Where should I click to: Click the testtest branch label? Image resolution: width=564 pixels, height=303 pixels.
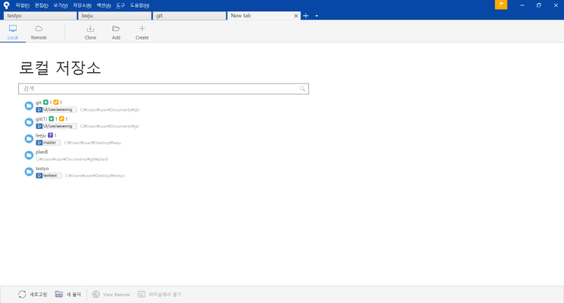click(x=50, y=175)
